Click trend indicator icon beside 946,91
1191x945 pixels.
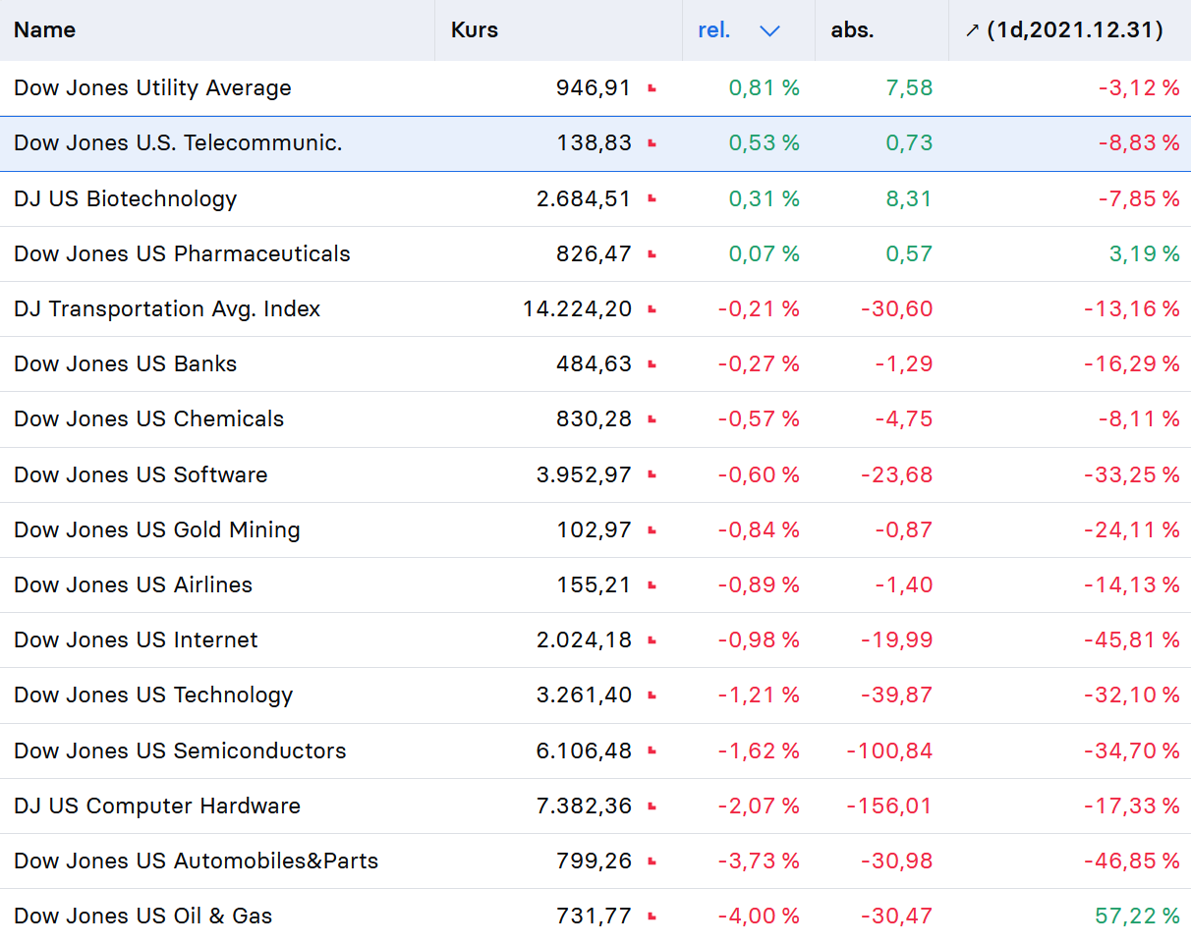pos(652,88)
